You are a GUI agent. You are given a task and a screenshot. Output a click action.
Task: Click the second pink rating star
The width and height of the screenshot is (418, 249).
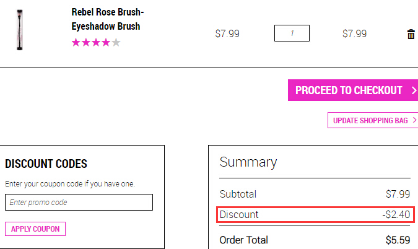click(86, 42)
